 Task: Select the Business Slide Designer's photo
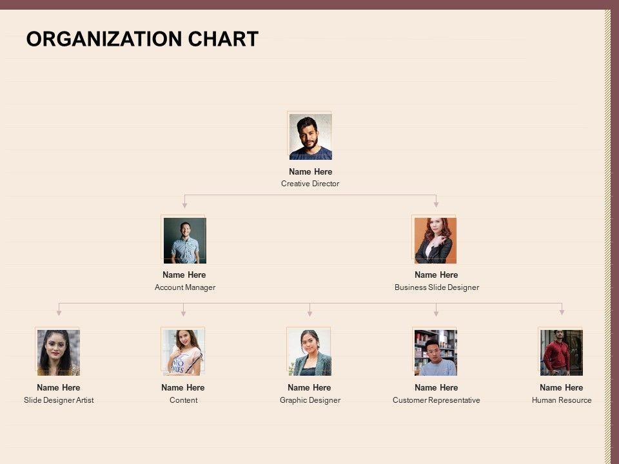tap(435, 240)
